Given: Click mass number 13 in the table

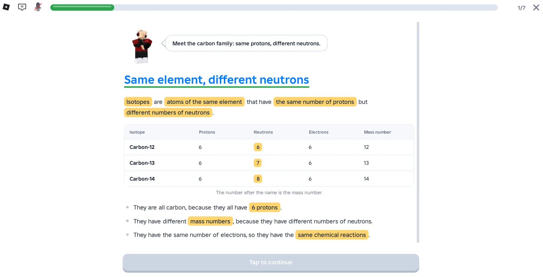Looking at the screenshot, I should point(366,163).
